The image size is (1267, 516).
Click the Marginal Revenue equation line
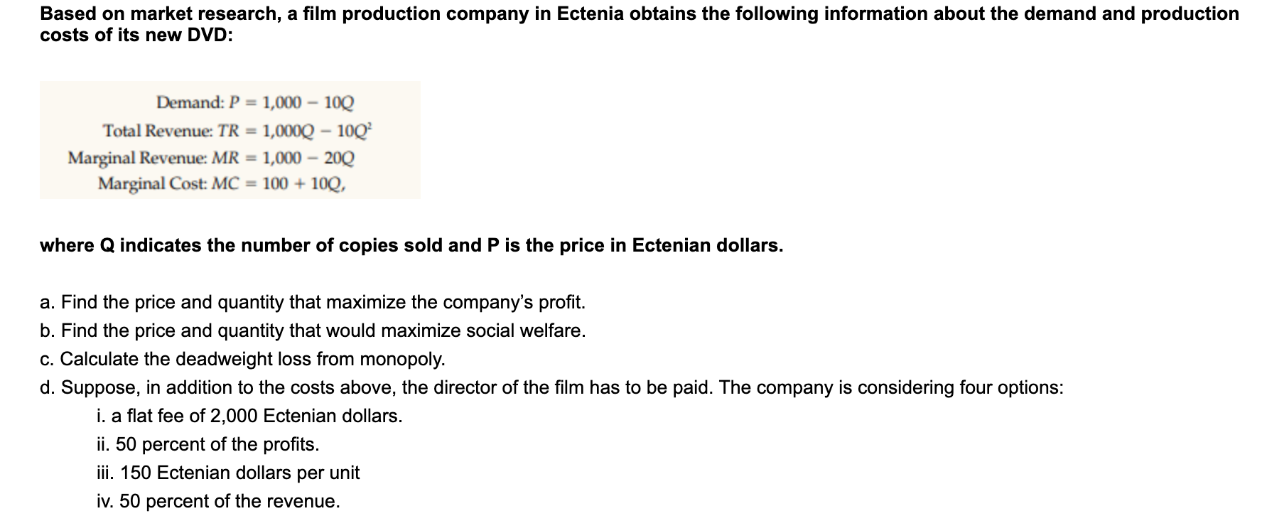211,157
